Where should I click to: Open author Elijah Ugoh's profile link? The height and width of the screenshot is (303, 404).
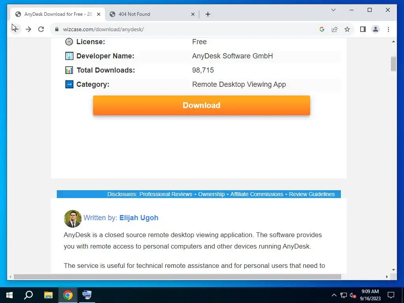click(138, 218)
